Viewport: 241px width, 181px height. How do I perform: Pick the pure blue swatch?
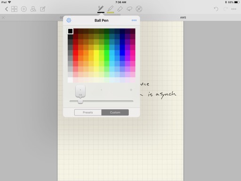pyautogui.click(x=122, y=53)
